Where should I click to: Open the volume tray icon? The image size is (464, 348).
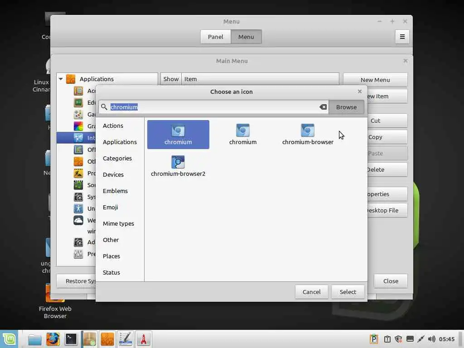pos(432,339)
